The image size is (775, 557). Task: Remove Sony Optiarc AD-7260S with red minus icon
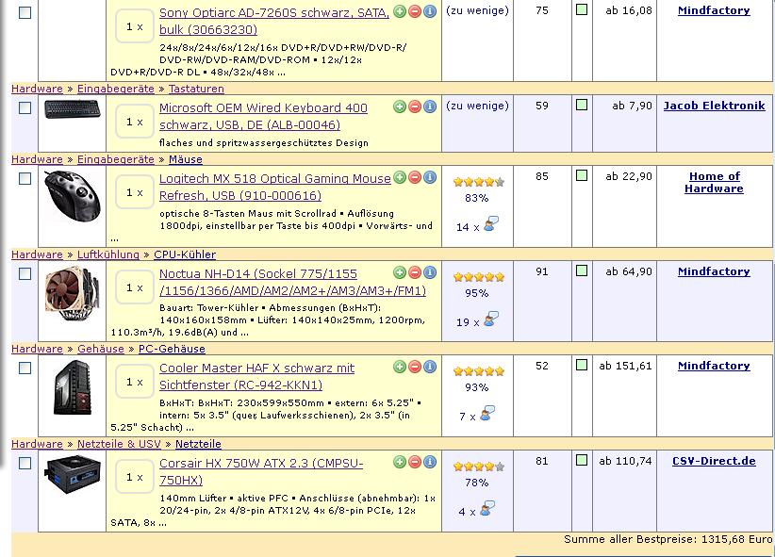(x=415, y=11)
